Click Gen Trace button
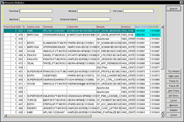The height and width of the screenshot is (122, 184). tap(174, 91)
